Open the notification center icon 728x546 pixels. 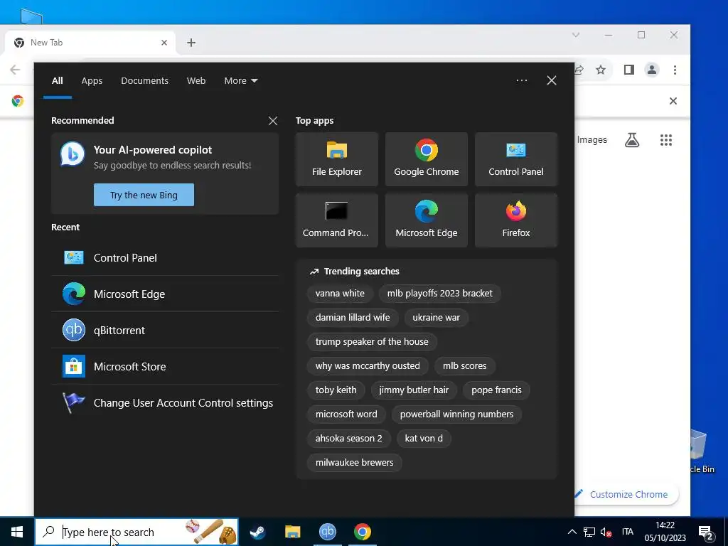click(706, 532)
